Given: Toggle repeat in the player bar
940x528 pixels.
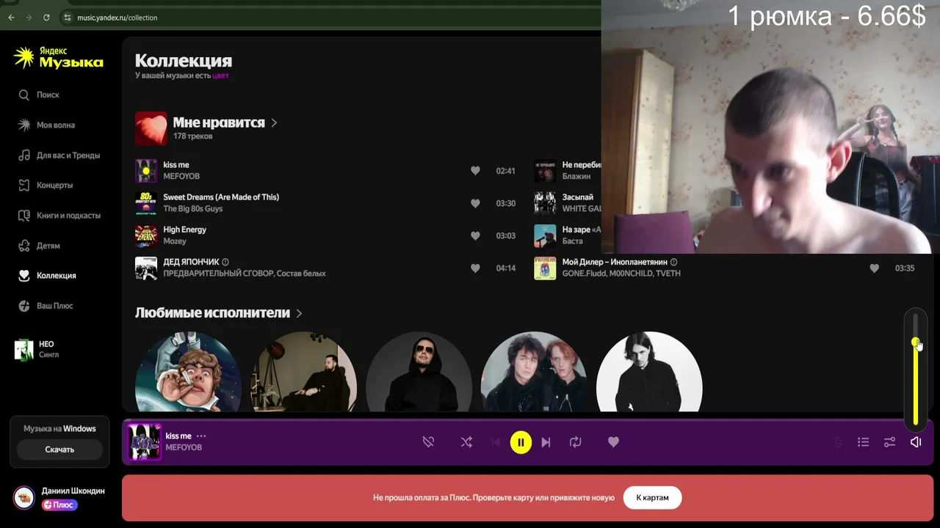Looking at the screenshot, I should point(575,442).
